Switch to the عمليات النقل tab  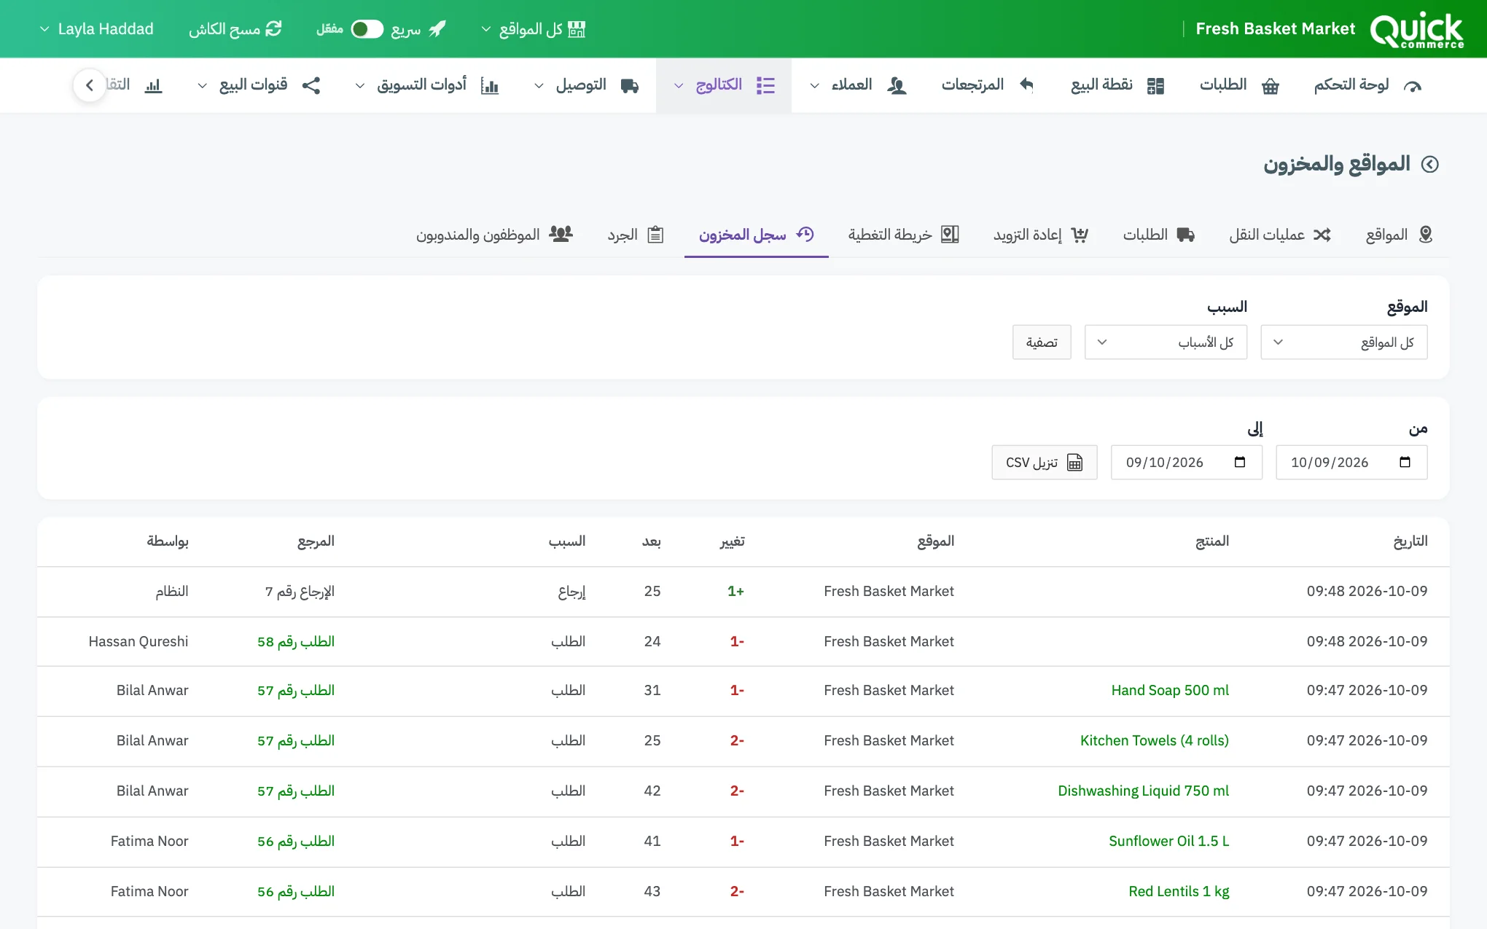(1280, 235)
